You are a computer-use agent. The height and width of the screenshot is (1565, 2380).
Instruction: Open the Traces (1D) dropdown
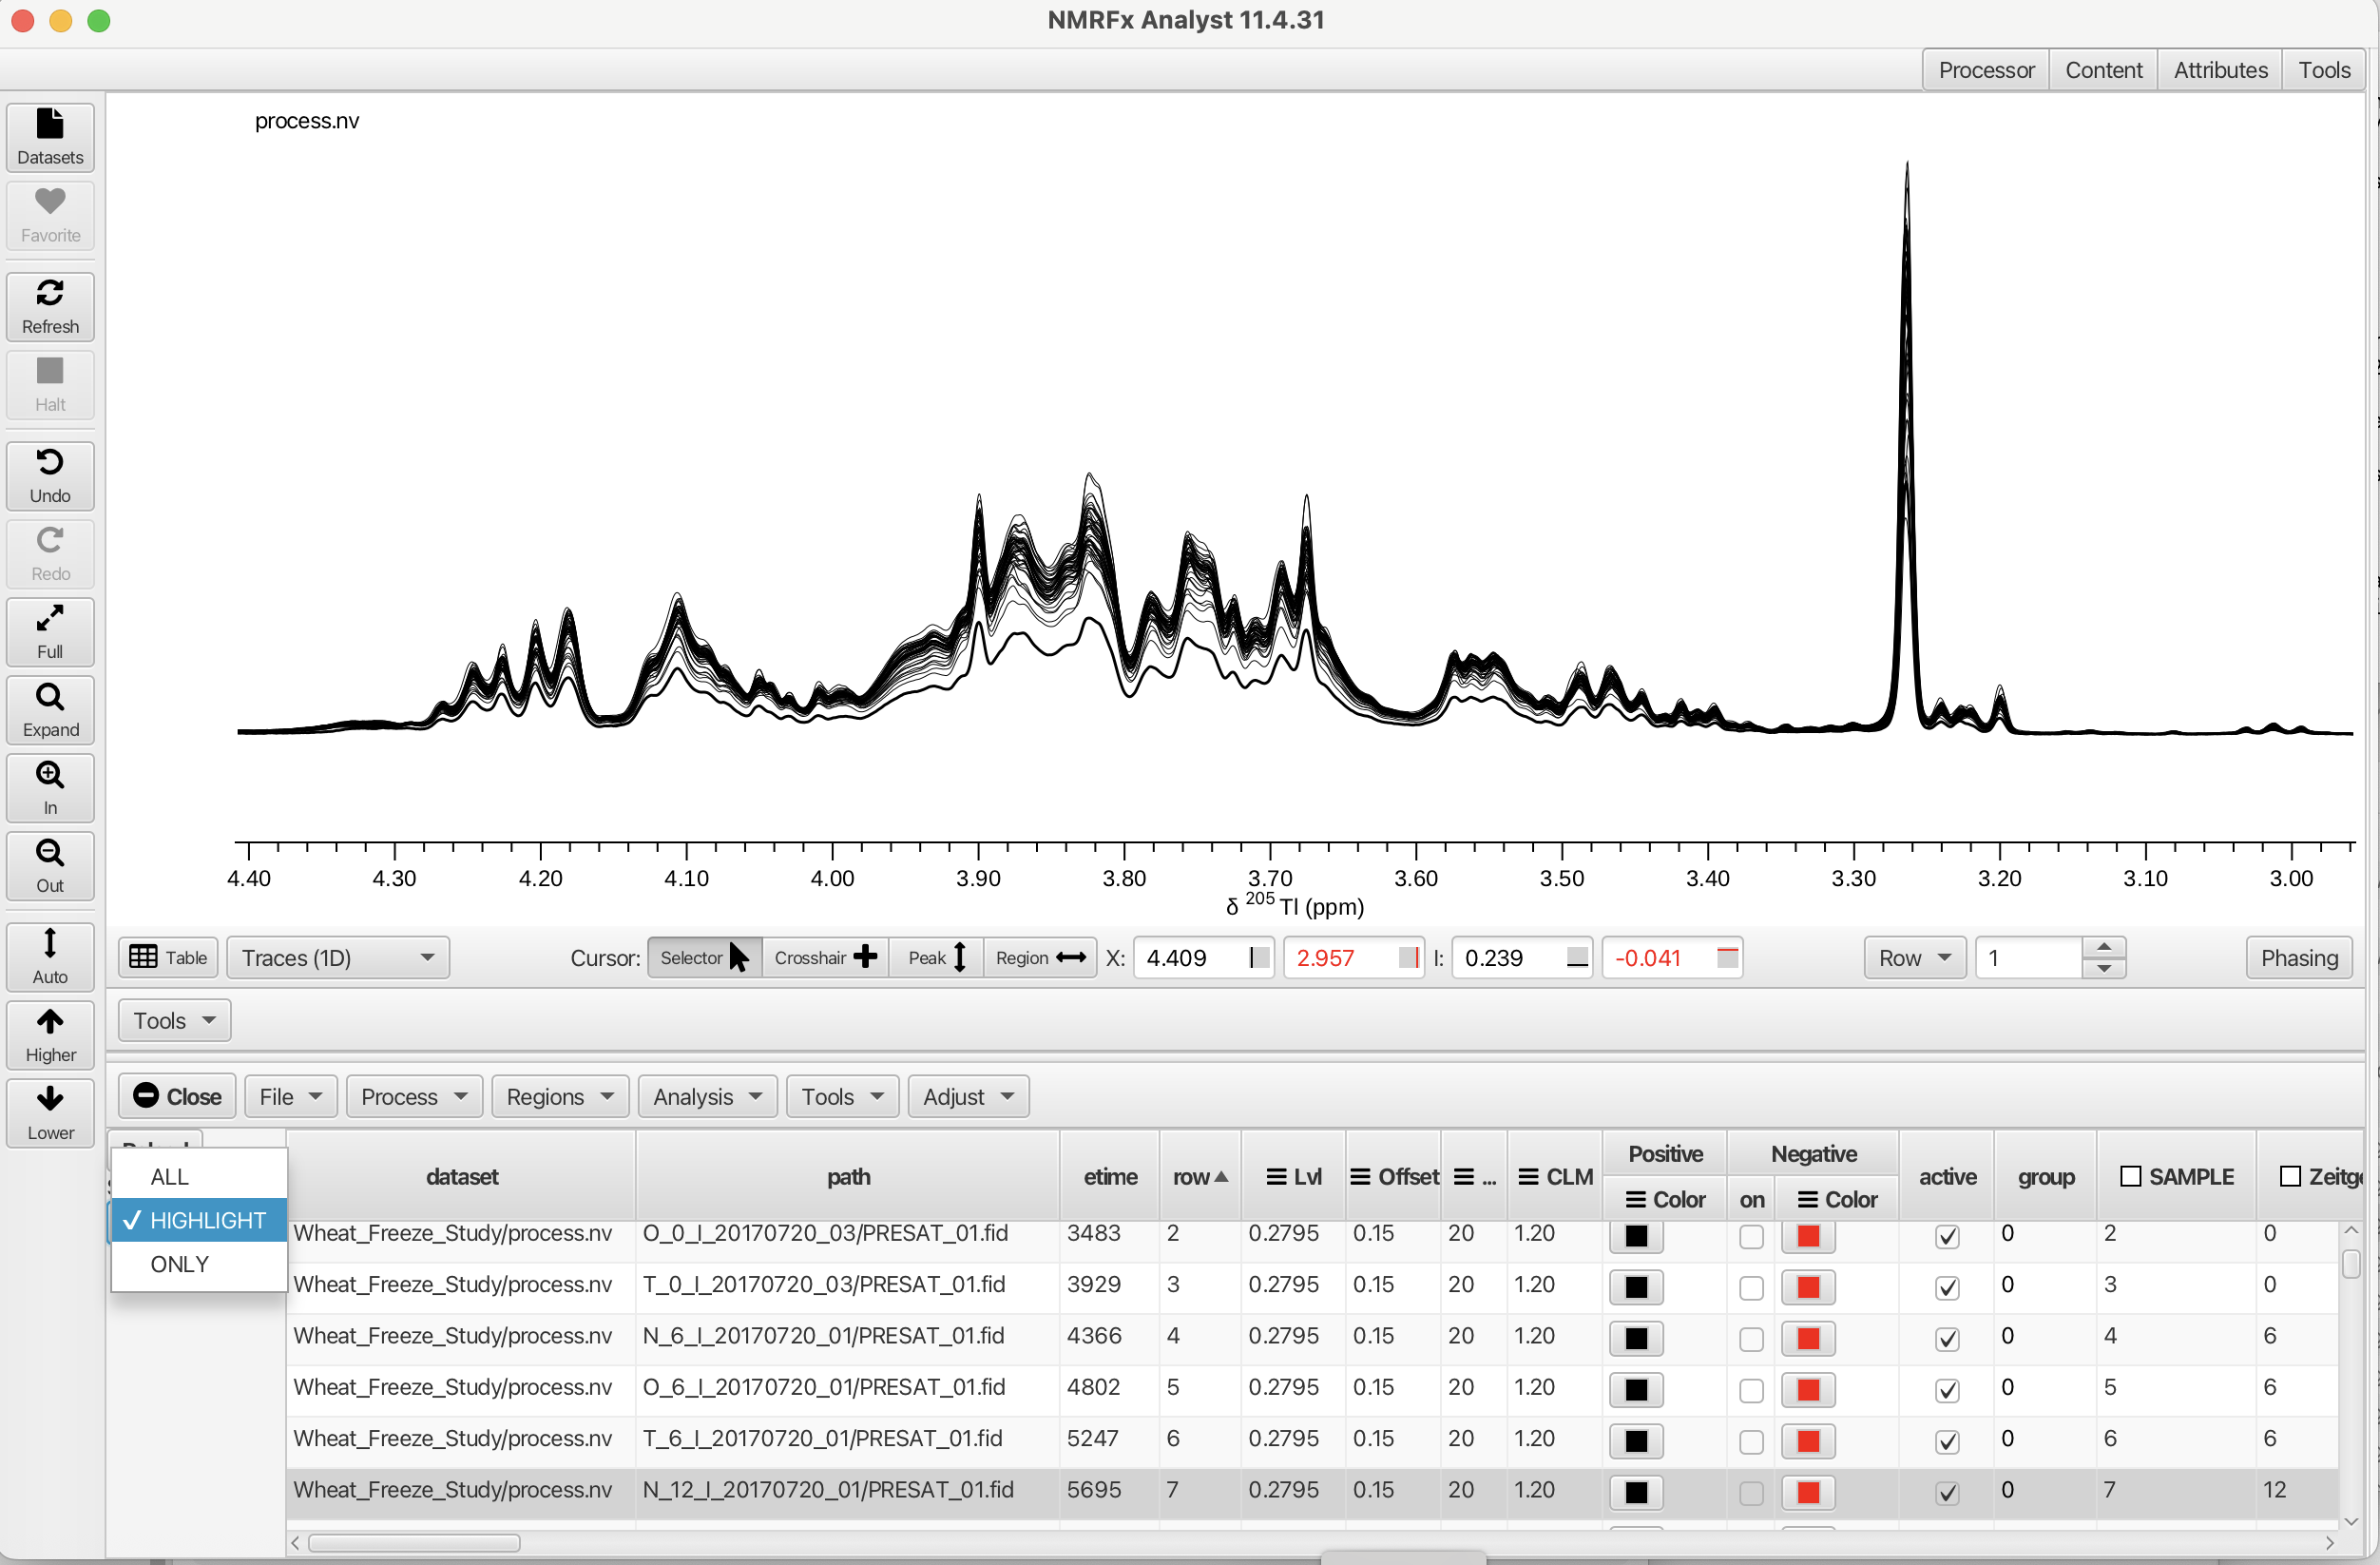[x=337, y=957]
